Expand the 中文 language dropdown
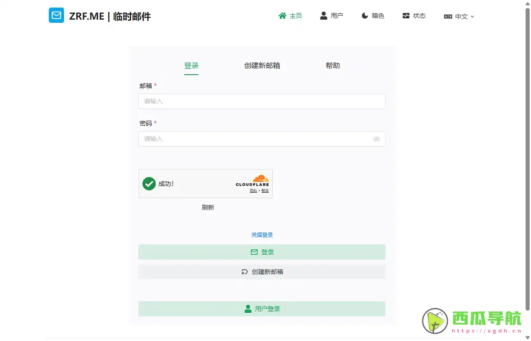Viewport: 531px width, 341px height. coord(459,16)
